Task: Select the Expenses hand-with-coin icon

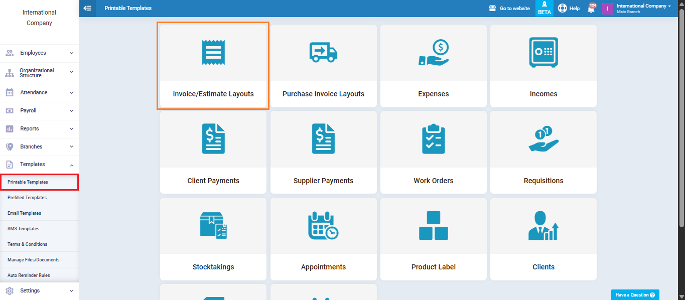Action: click(434, 53)
